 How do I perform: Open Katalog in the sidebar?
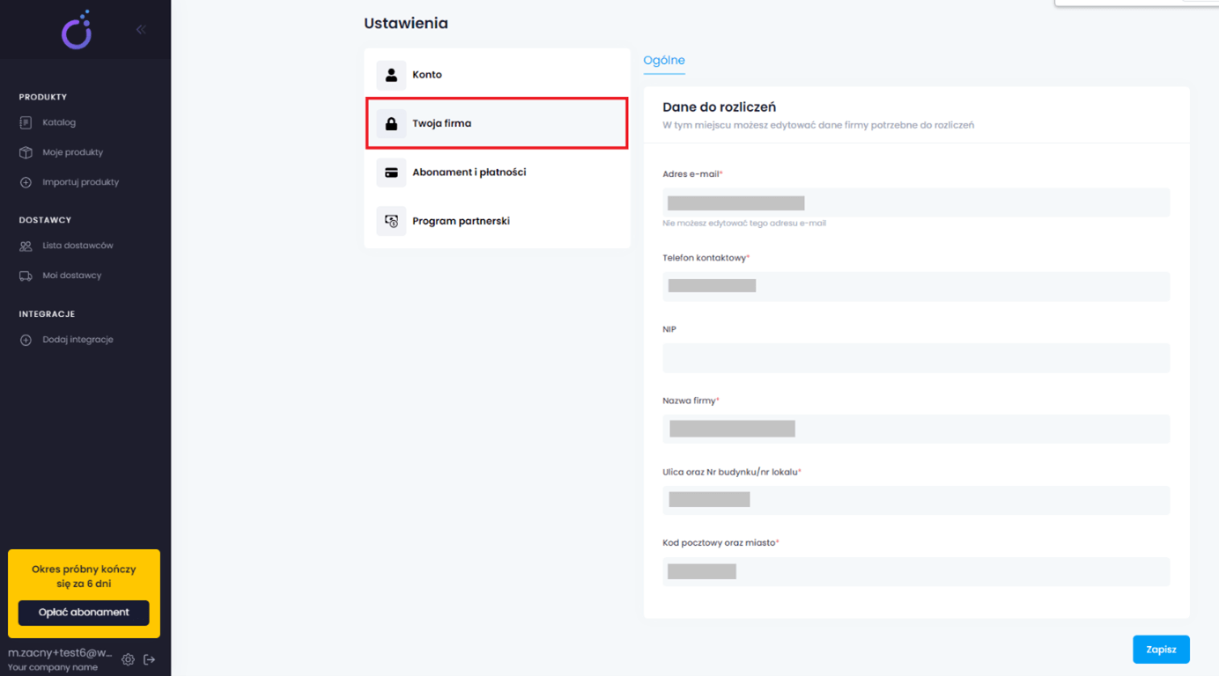tap(59, 122)
